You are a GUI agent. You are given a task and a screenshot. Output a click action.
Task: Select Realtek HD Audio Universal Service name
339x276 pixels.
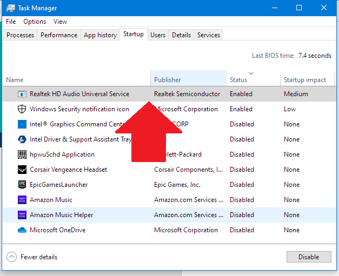[79, 94]
